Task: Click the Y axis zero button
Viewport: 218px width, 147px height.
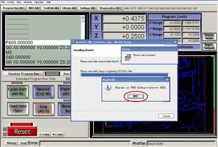Action: [96, 27]
